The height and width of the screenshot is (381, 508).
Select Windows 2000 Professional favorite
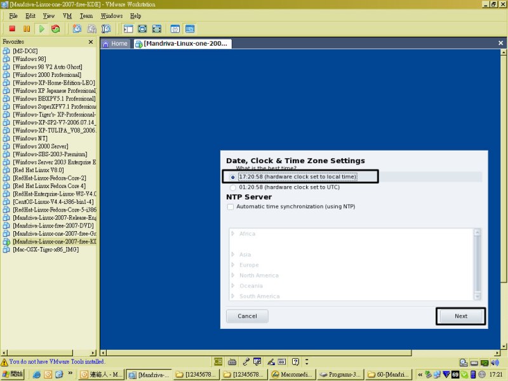(x=47, y=75)
